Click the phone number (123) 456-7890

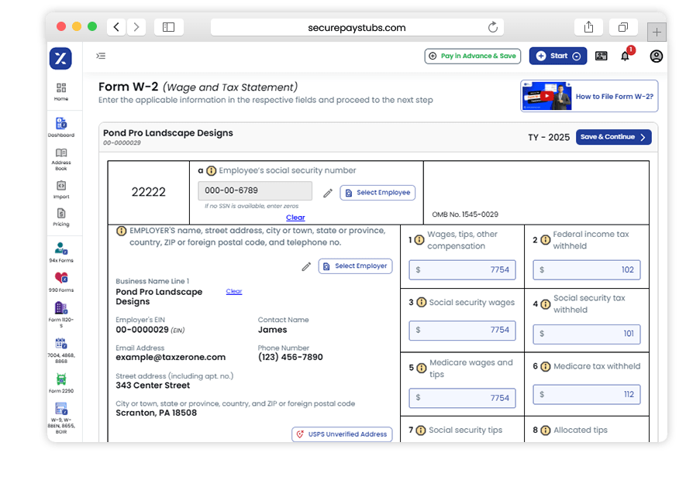[291, 357]
